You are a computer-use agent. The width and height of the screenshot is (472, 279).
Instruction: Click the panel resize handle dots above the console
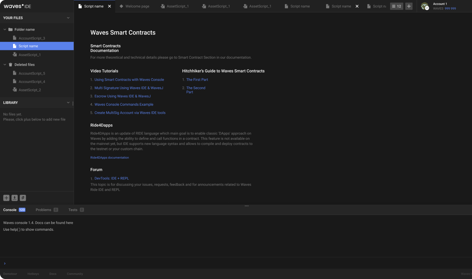(247, 206)
